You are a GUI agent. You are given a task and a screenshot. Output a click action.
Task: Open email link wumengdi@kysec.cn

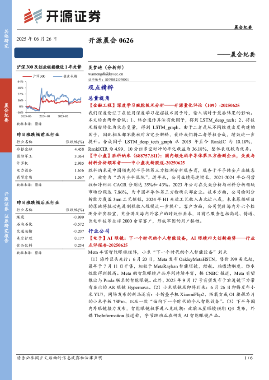tap(106, 74)
